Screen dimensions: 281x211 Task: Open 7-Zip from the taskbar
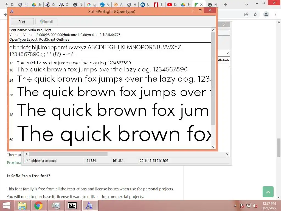point(72,206)
